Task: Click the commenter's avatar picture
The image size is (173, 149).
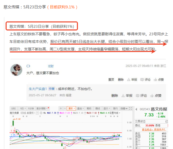Action: coord(16,70)
